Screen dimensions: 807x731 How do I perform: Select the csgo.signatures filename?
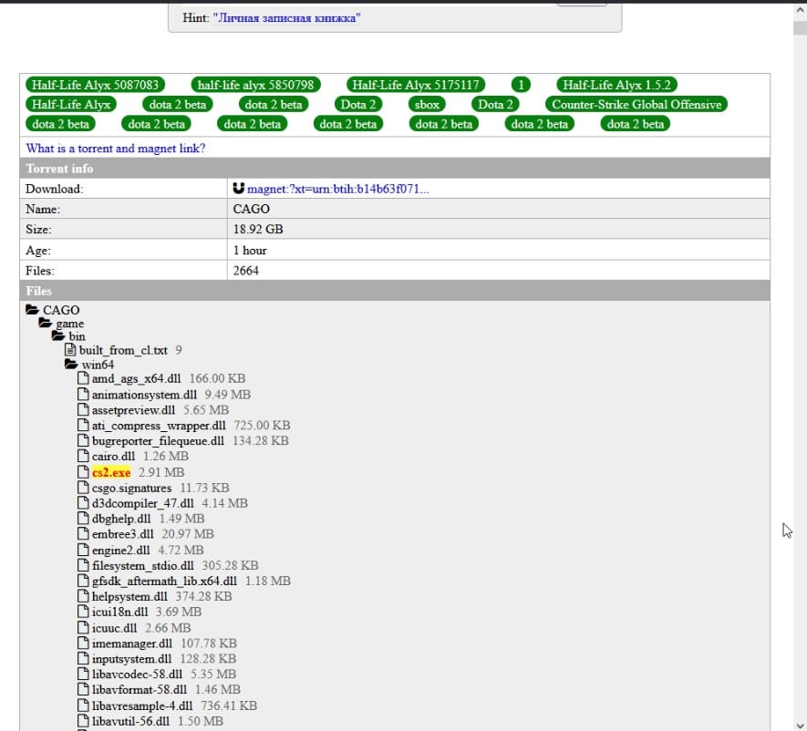[x=131, y=488]
